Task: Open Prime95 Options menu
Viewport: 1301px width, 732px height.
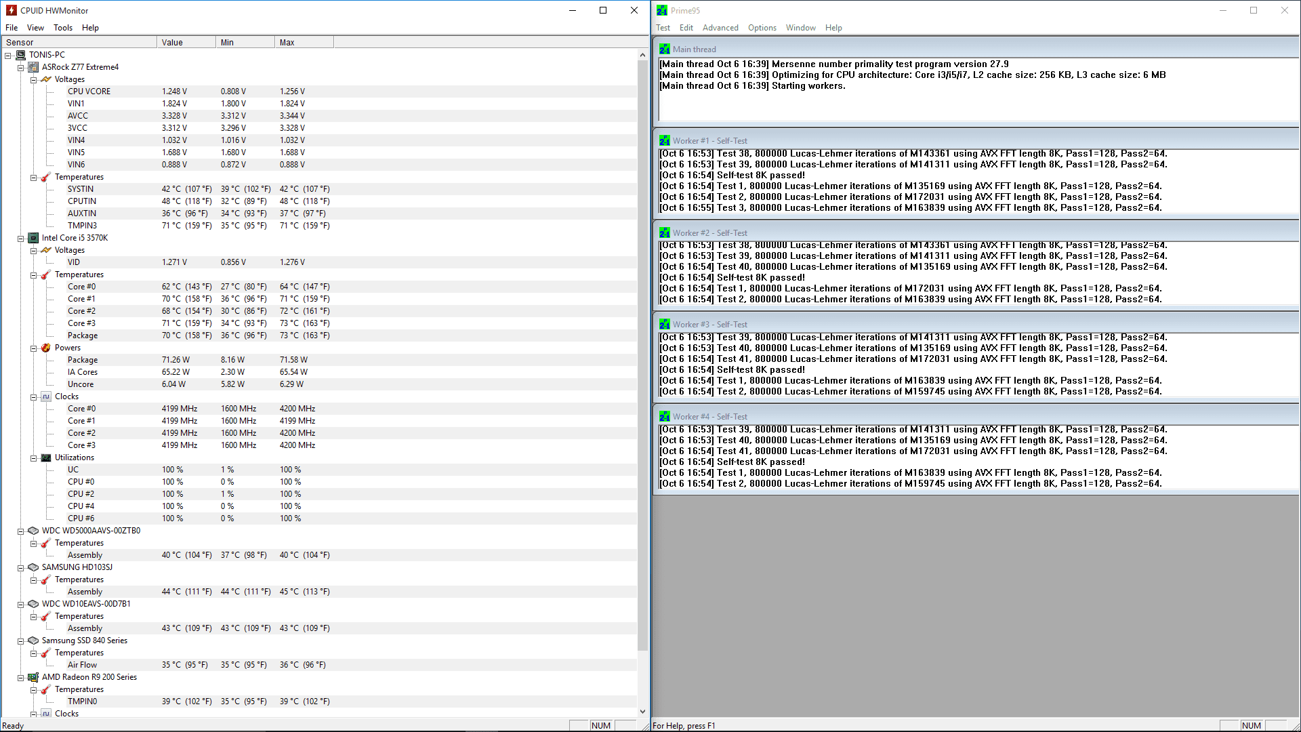Action: (x=762, y=28)
